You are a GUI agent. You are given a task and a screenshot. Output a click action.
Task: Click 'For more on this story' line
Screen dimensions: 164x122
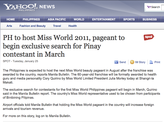(37, 116)
